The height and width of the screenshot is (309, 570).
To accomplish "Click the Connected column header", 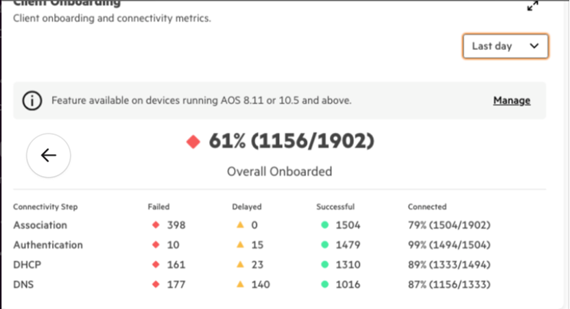I will (x=427, y=206).
